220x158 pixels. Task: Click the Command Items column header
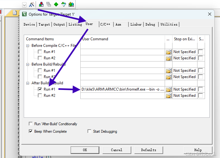tap(52, 39)
